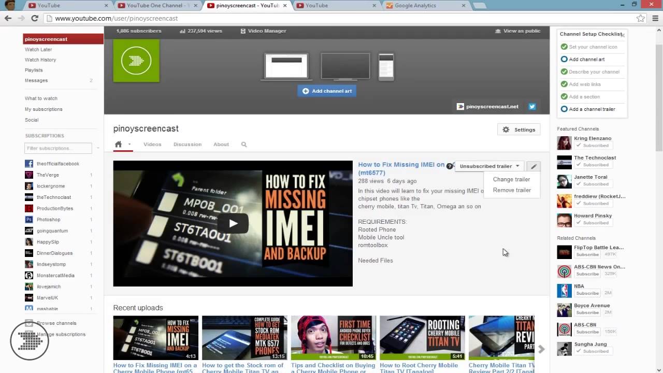Toggle Subscribed for Howard Pinsky

(593, 223)
